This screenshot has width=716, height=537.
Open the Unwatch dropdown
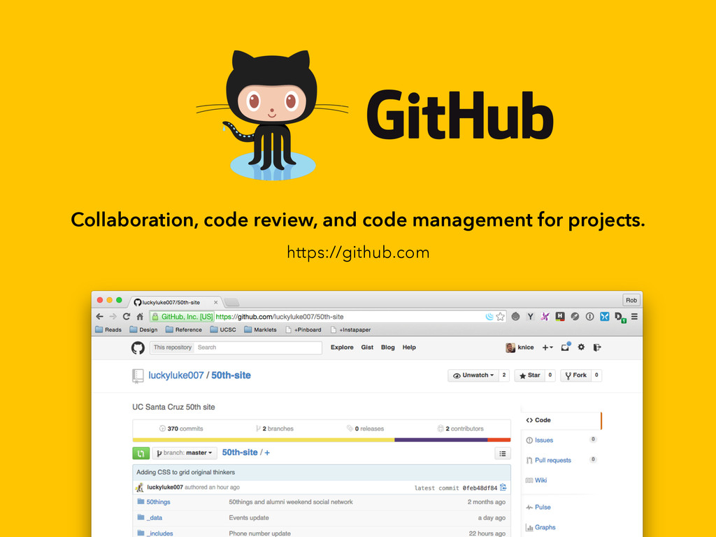pyautogui.click(x=473, y=375)
